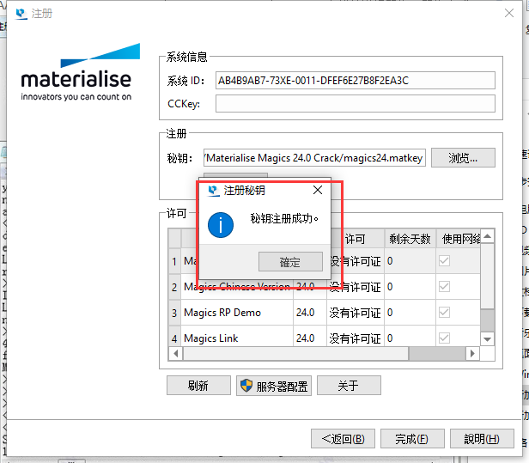Image resolution: width=529 pixels, height=463 pixels.
Task: Click the 剩余天数 column header
Action: tap(410, 239)
